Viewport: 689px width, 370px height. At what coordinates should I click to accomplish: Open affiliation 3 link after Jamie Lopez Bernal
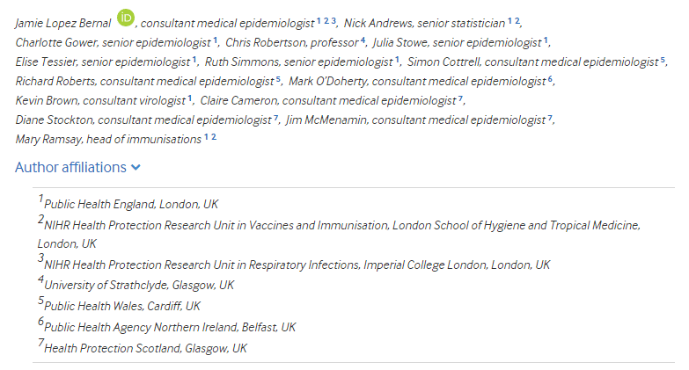(x=334, y=20)
